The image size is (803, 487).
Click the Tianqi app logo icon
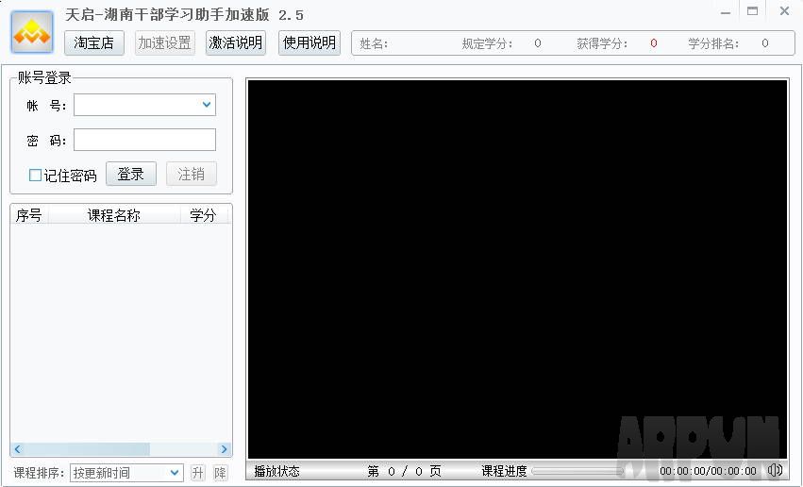(32, 33)
